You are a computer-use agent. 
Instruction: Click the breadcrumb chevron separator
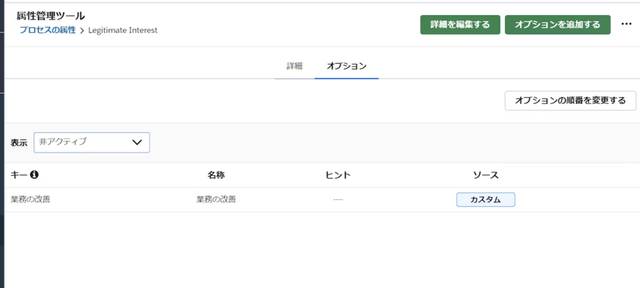81,30
